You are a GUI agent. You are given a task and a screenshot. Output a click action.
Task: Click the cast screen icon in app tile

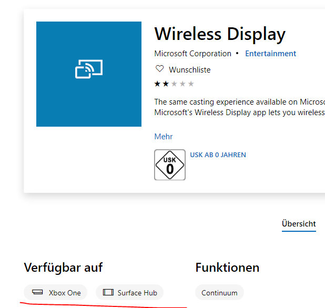pos(89,69)
